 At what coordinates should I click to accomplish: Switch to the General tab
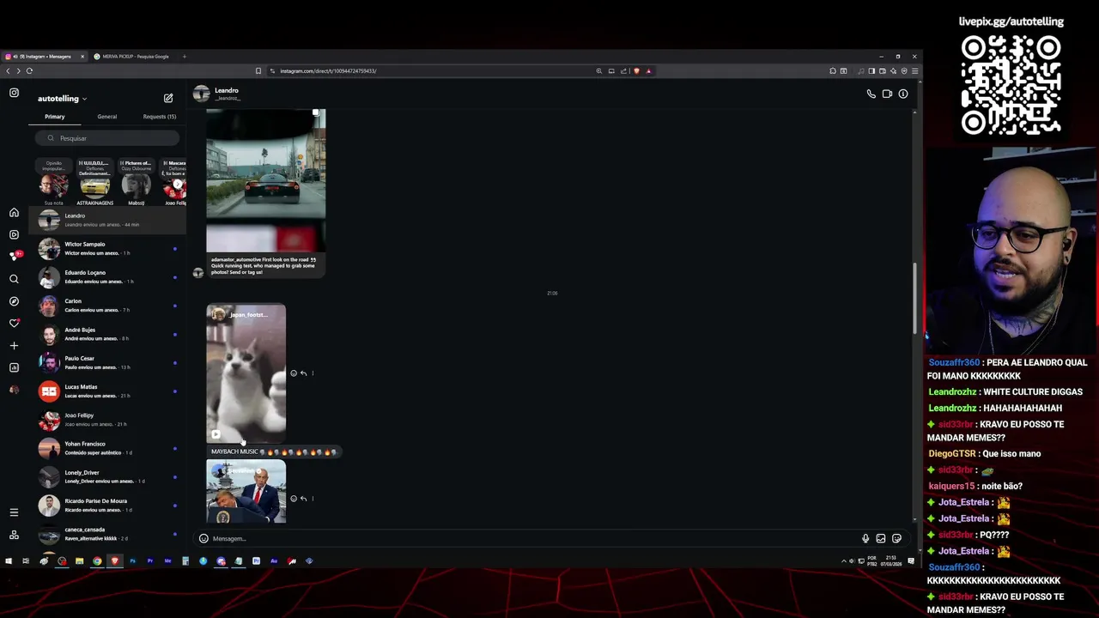[107, 117]
